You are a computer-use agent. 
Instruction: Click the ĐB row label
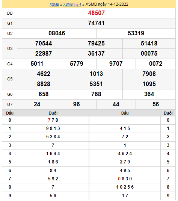point(10,13)
